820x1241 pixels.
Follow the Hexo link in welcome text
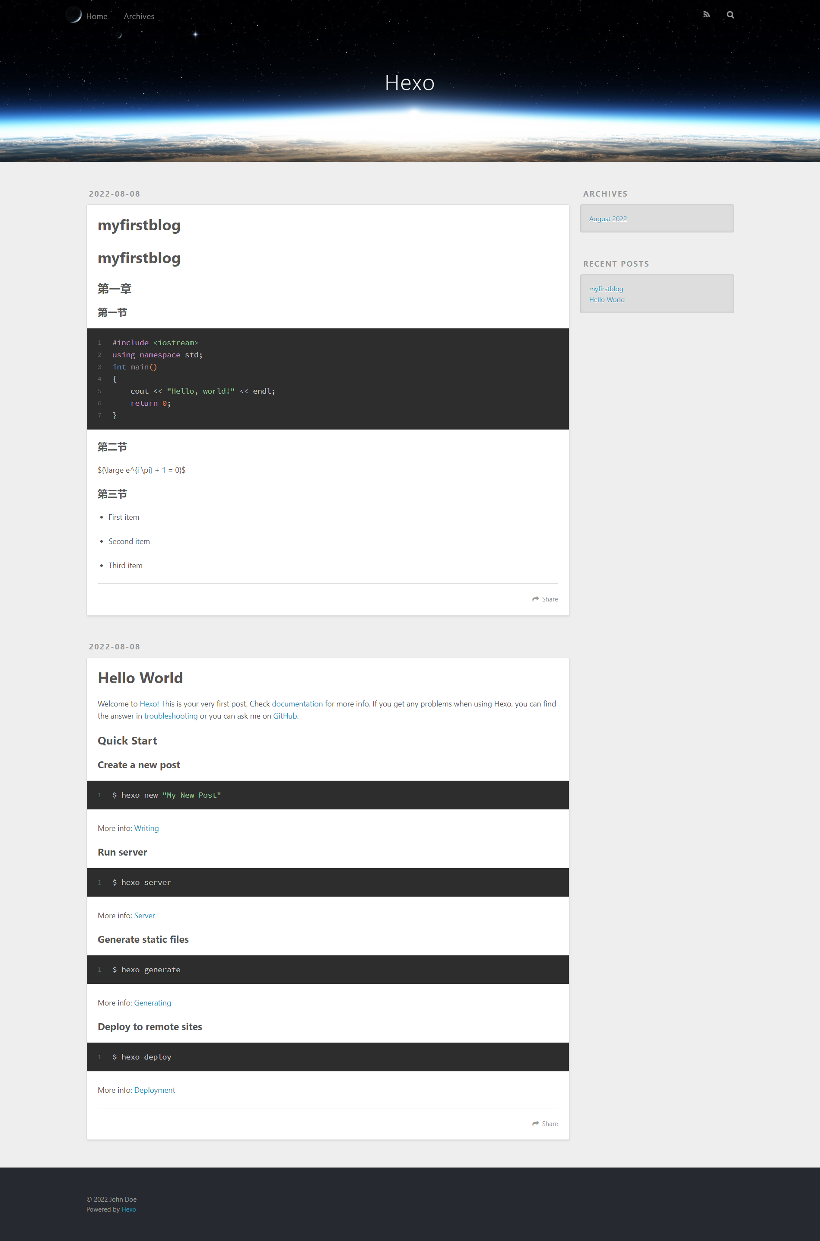click(149, 704)
